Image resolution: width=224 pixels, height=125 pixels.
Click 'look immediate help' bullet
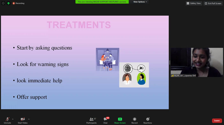40,81
